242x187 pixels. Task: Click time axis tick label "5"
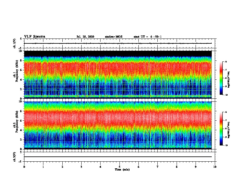tap(119, 167)
